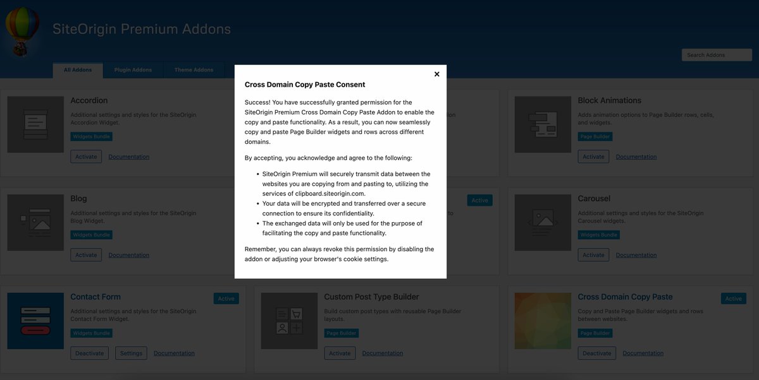Switch to the Theme Addons tab
759x380 pixels.
194,70
